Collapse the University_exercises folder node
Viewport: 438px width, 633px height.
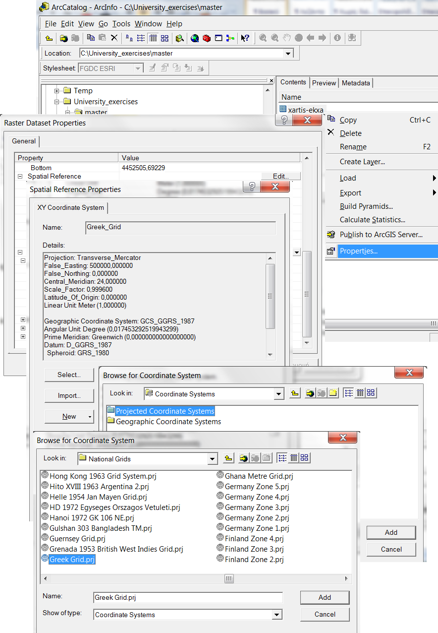[x=57, y=102]
